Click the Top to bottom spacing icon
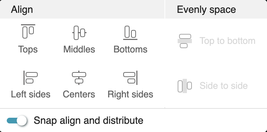Screen dimensions: 267x132 point(185,41)
